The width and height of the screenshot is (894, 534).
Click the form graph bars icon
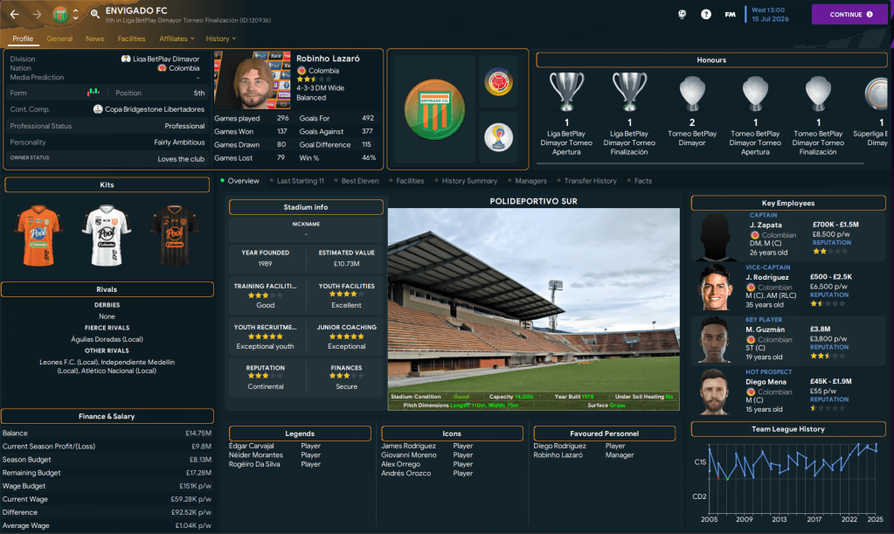(x=94, y=93)
